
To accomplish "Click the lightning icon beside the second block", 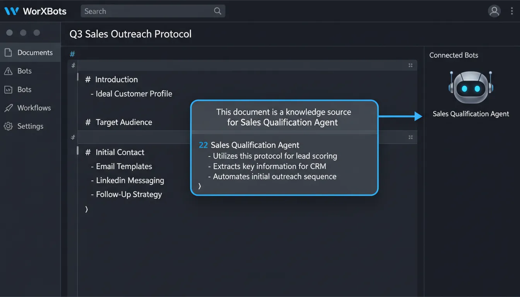I will pos(72,137).
